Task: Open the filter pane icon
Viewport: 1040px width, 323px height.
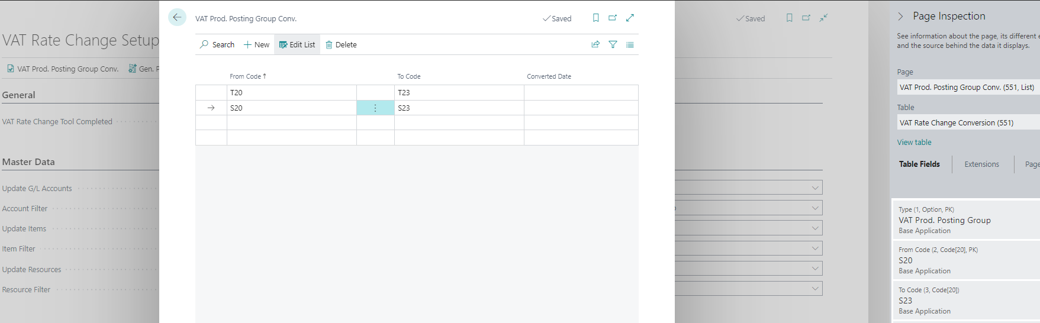Action: [x=613, y=44]
